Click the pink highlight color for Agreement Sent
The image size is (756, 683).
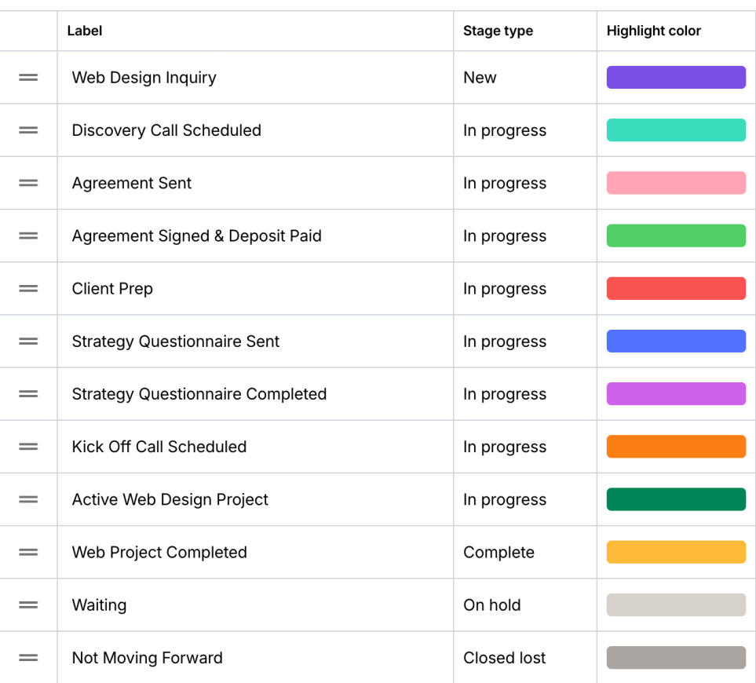point(675,182)
